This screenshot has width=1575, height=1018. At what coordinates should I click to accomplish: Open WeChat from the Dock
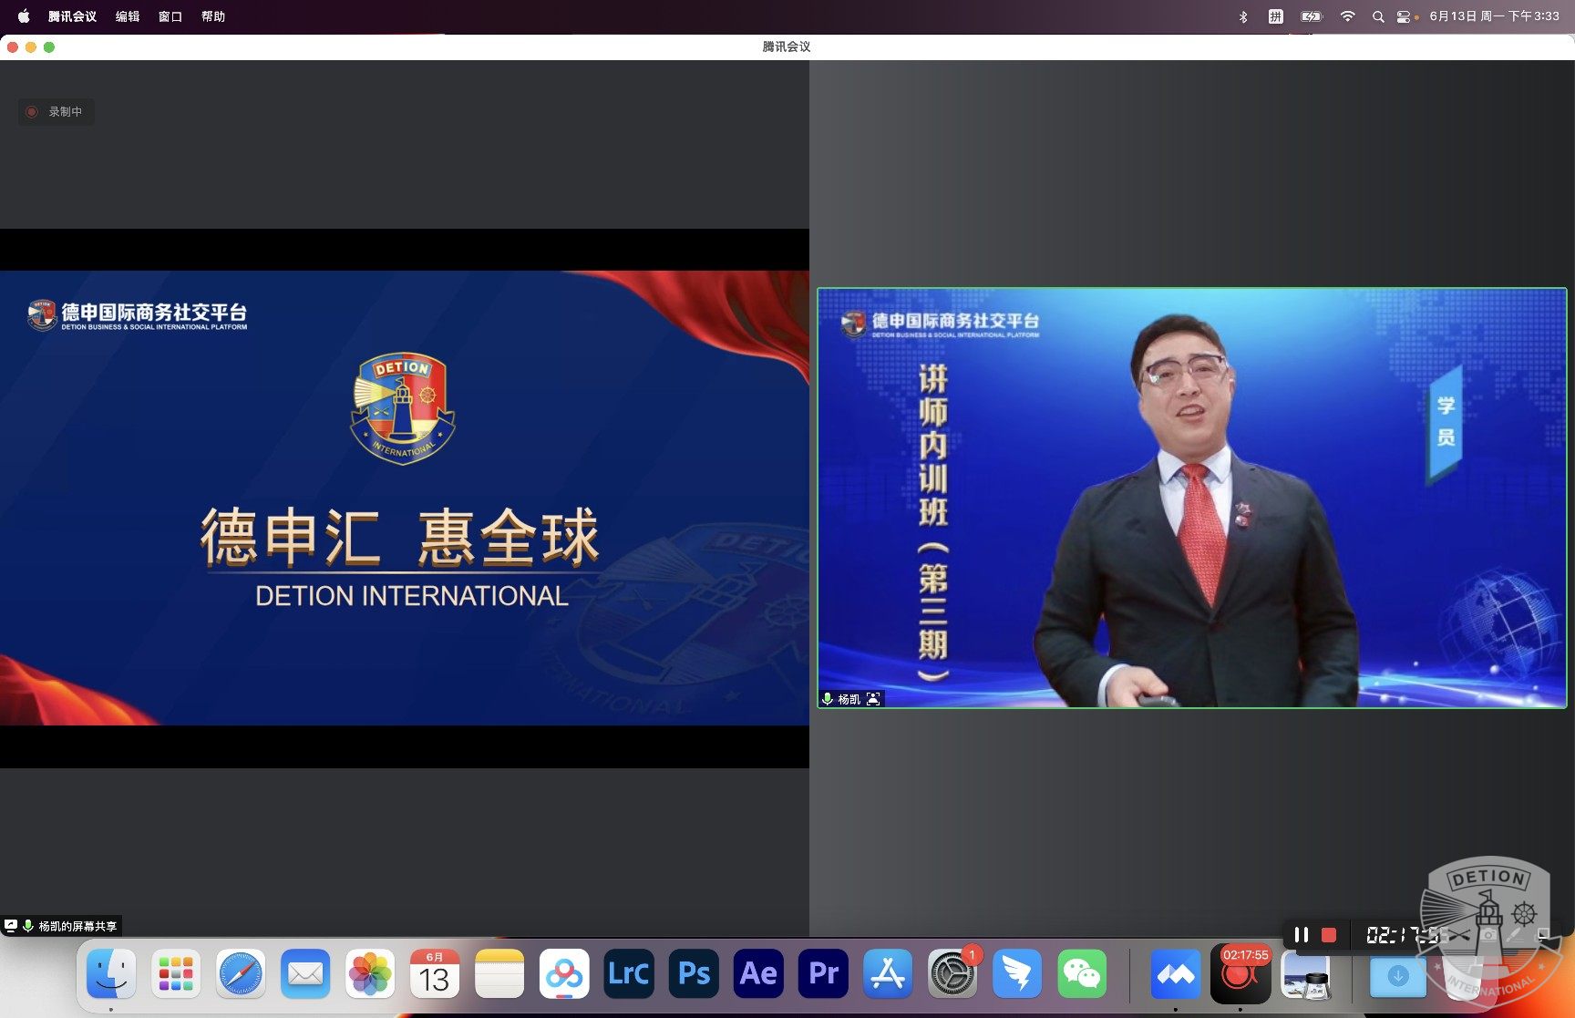(1082, 974)
